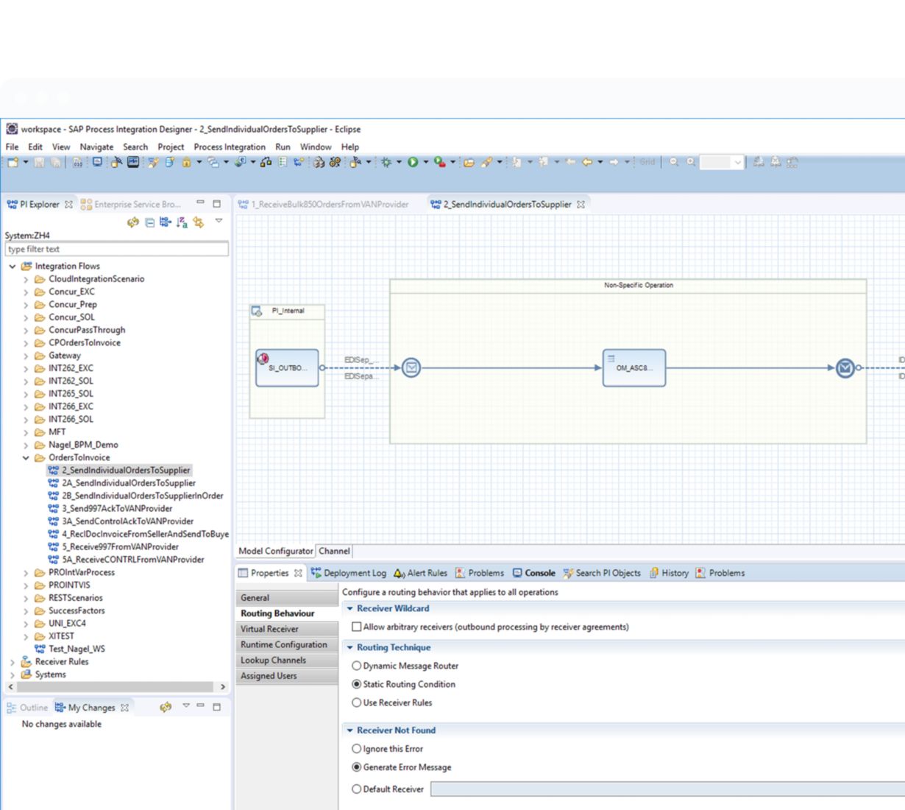
Task: Close the Properties view tab
Action: pyautogui.click(x=298, y=573)
